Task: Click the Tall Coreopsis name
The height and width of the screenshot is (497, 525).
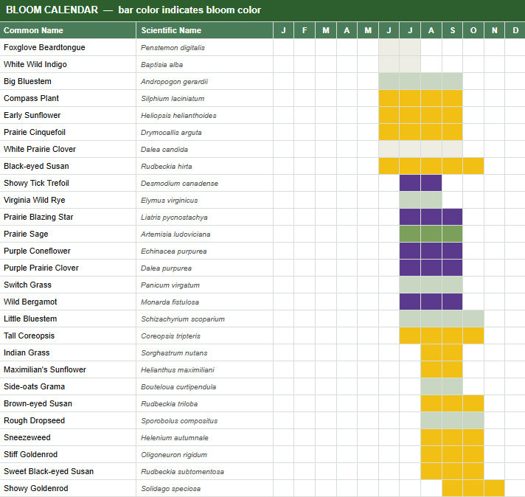Action: coord(68,336)
